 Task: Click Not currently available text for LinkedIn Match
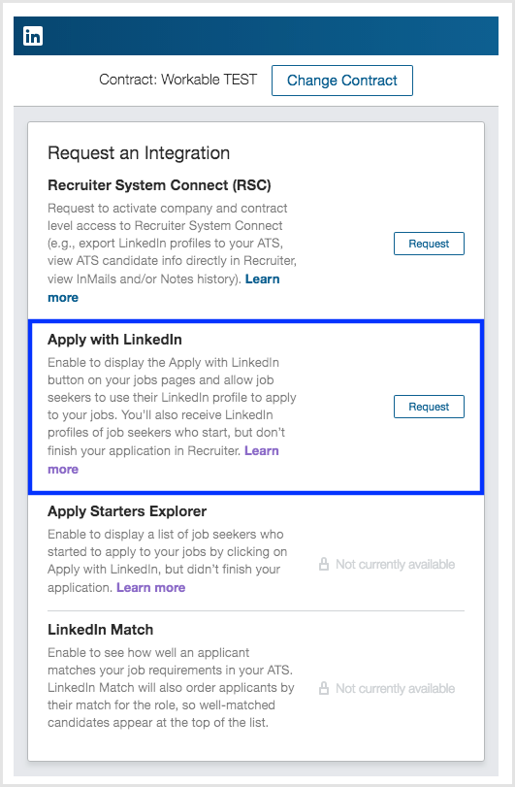click(x=395, y=688)
